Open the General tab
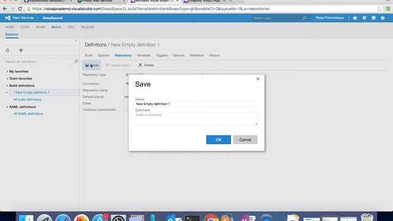Screen dimensions: 393x221 coord(179,55)
